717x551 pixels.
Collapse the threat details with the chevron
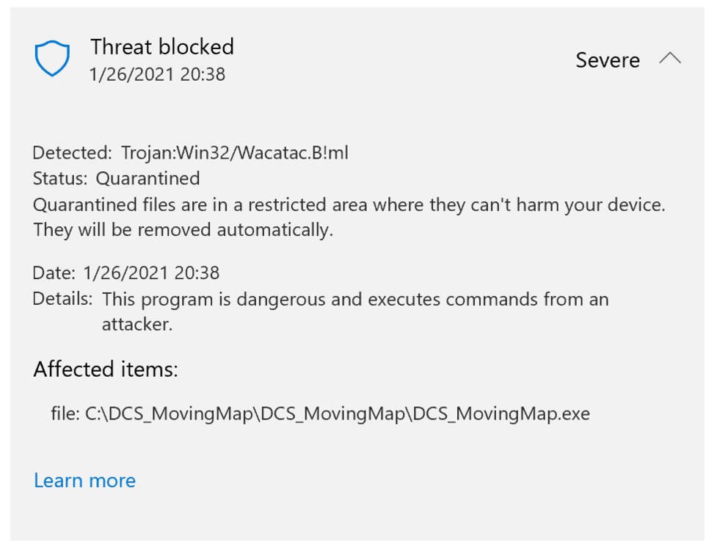(670, 59)
